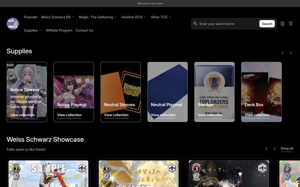The height and width of the screenshot is (187, 300).
Task: Open the Supplies navigation dropdown
Action: click(x=32, y=30)
